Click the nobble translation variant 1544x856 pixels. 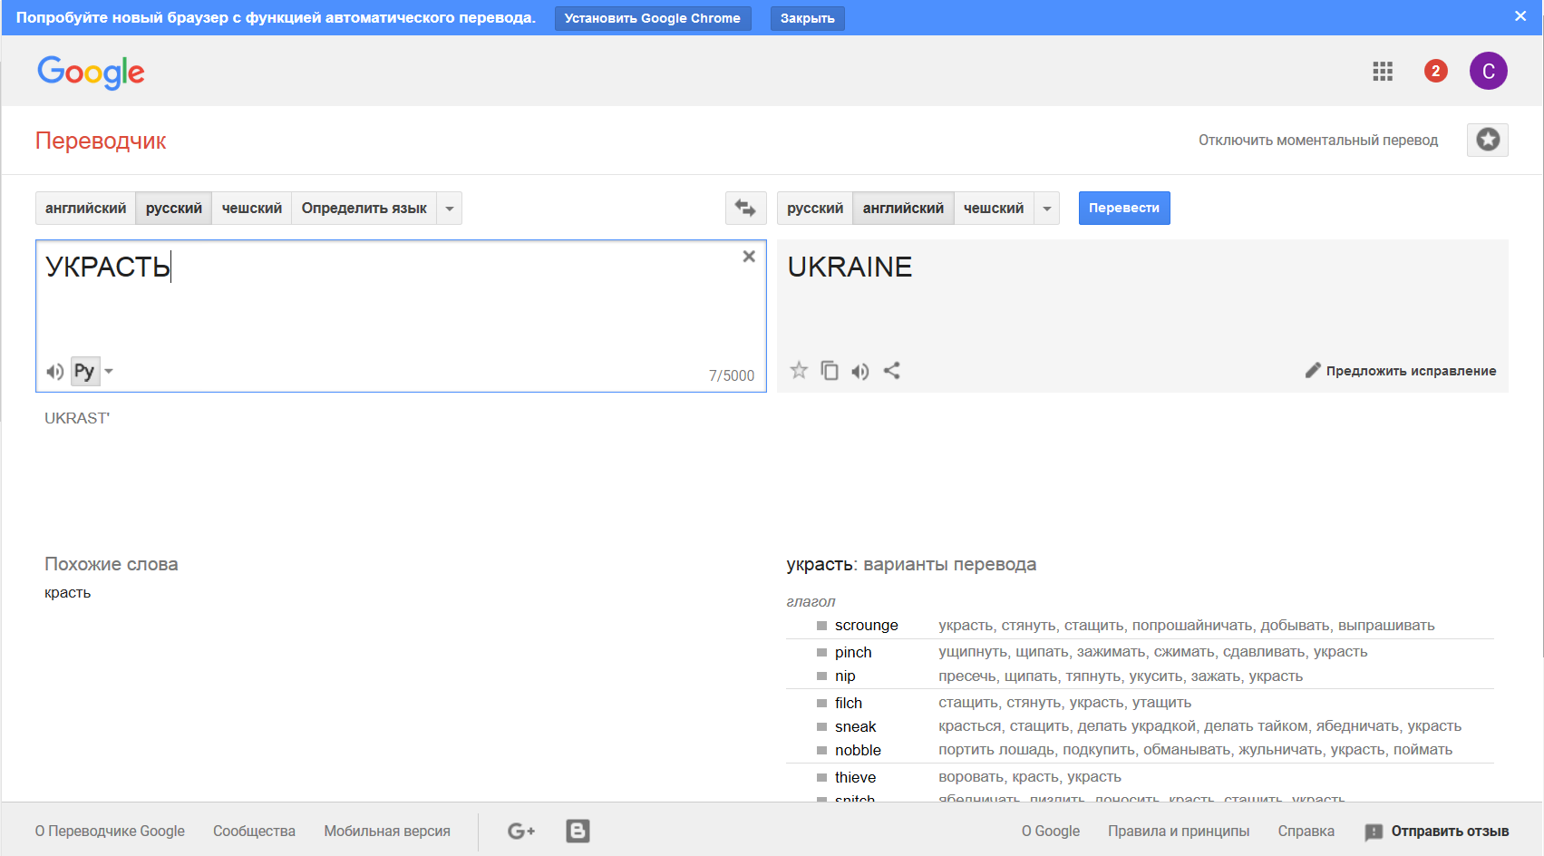point(858,750)
